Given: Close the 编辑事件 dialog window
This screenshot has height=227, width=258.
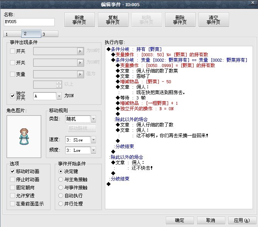Looking at the screenshot, I should [x=253, y=3].
